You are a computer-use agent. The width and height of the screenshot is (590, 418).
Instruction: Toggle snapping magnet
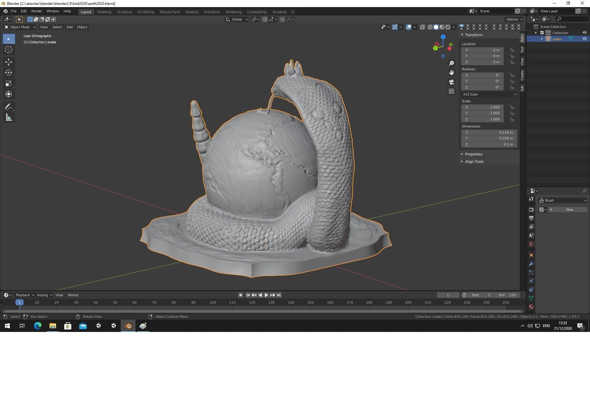[265, 19]
